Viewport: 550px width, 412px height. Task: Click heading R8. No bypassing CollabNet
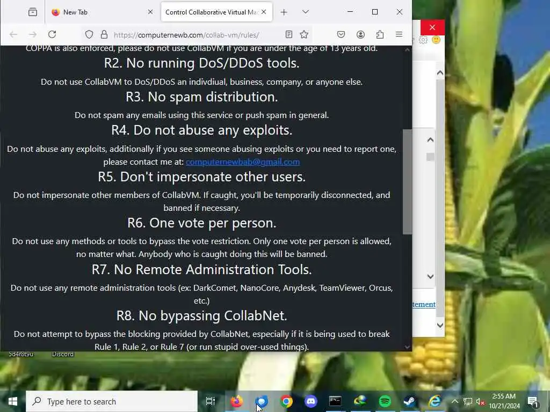202,315
